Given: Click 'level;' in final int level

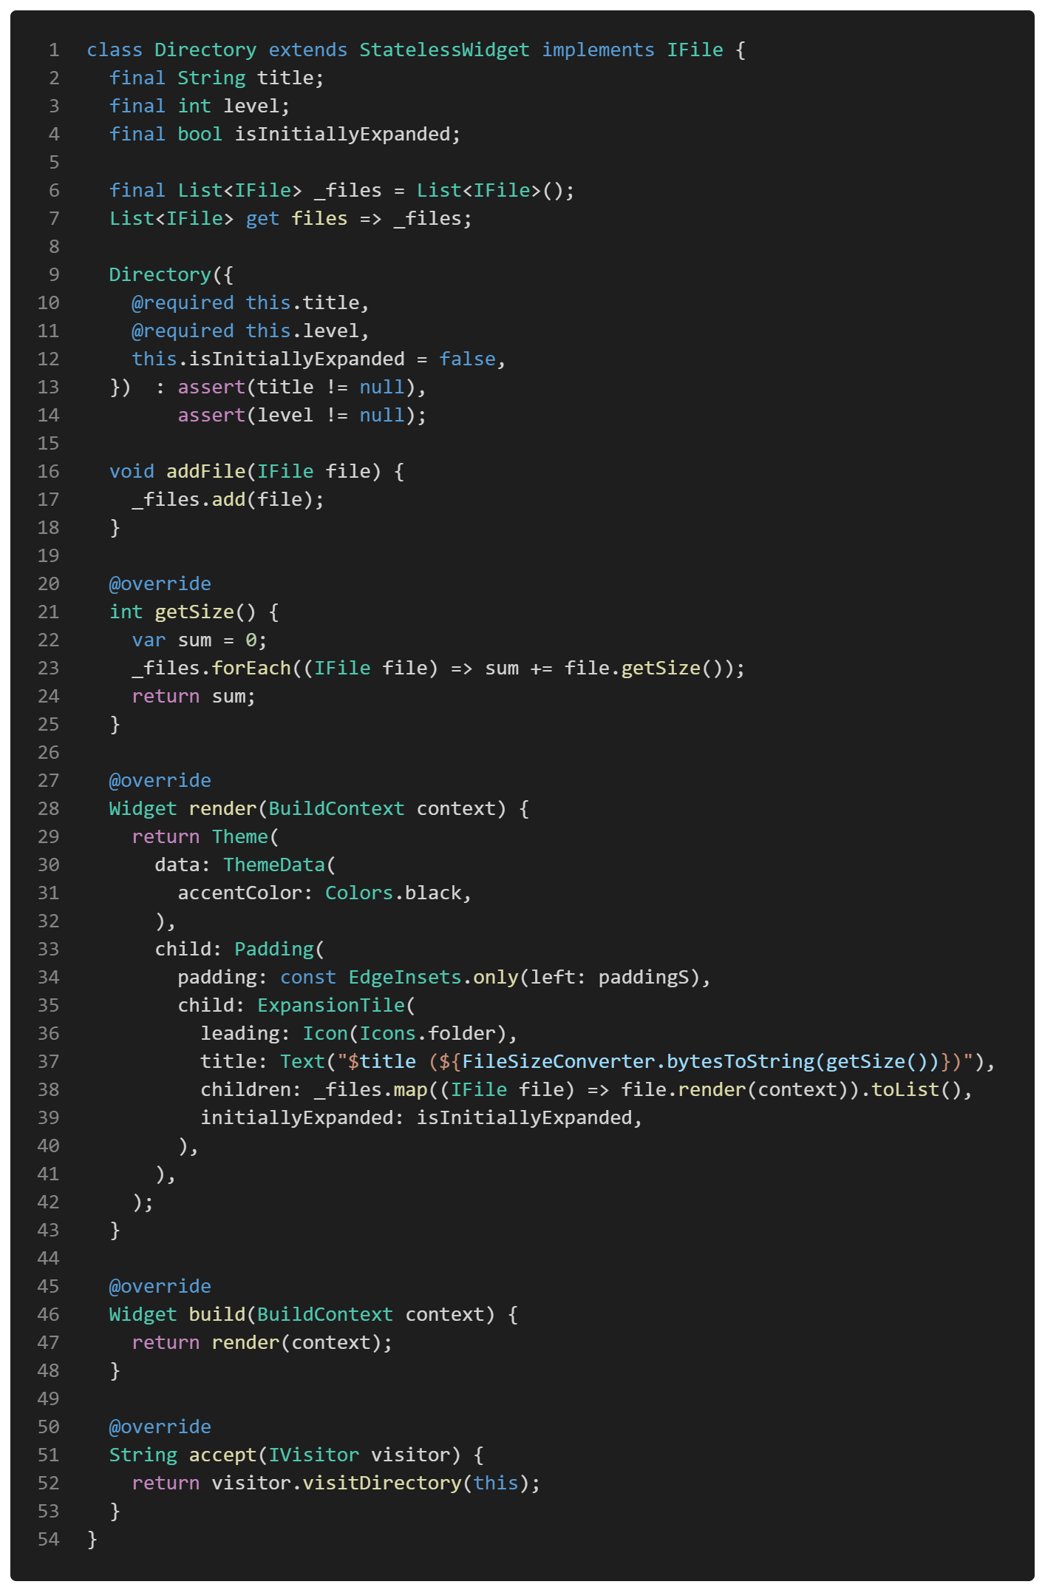Looking at the screenshot, I should pos(256,106).
